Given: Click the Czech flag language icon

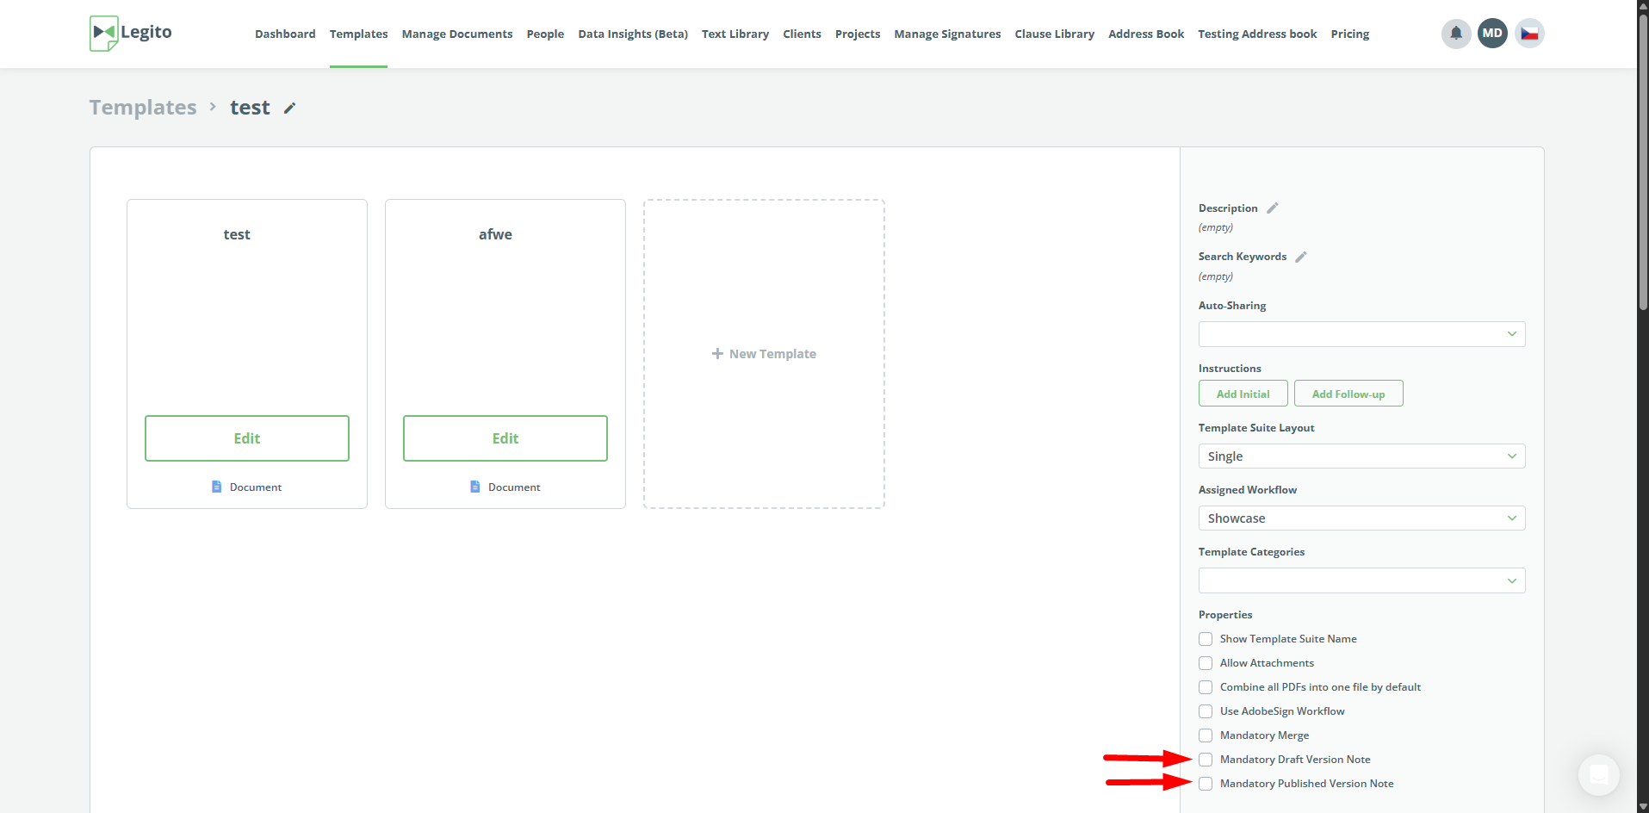Looking at the screenshot, I should click(x=1529, y=34).
